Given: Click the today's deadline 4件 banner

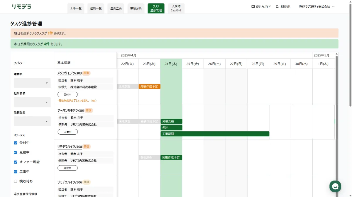Looking at the screenshot, I should [x=174, y=44].
